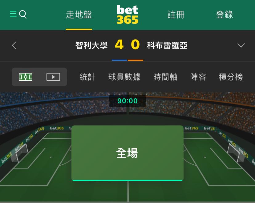
Task: Expand match list with down chevron
Action: click(x=241, y=45)
